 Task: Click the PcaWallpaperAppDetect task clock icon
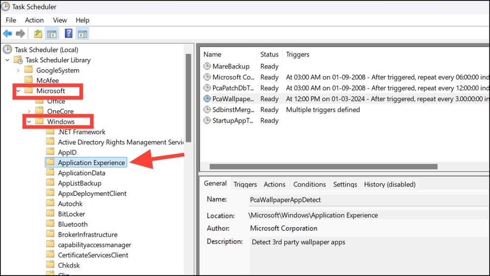pos(207,99)
